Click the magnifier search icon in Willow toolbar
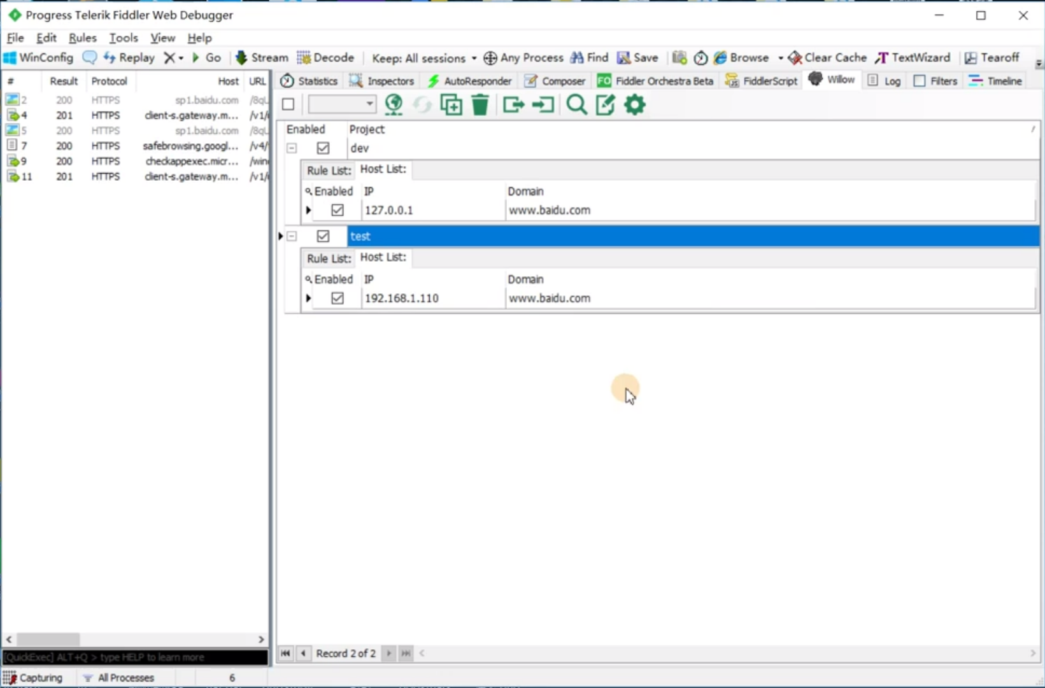Image resolution: width=1045 pixels, height=688 pixels. (576, 104)
